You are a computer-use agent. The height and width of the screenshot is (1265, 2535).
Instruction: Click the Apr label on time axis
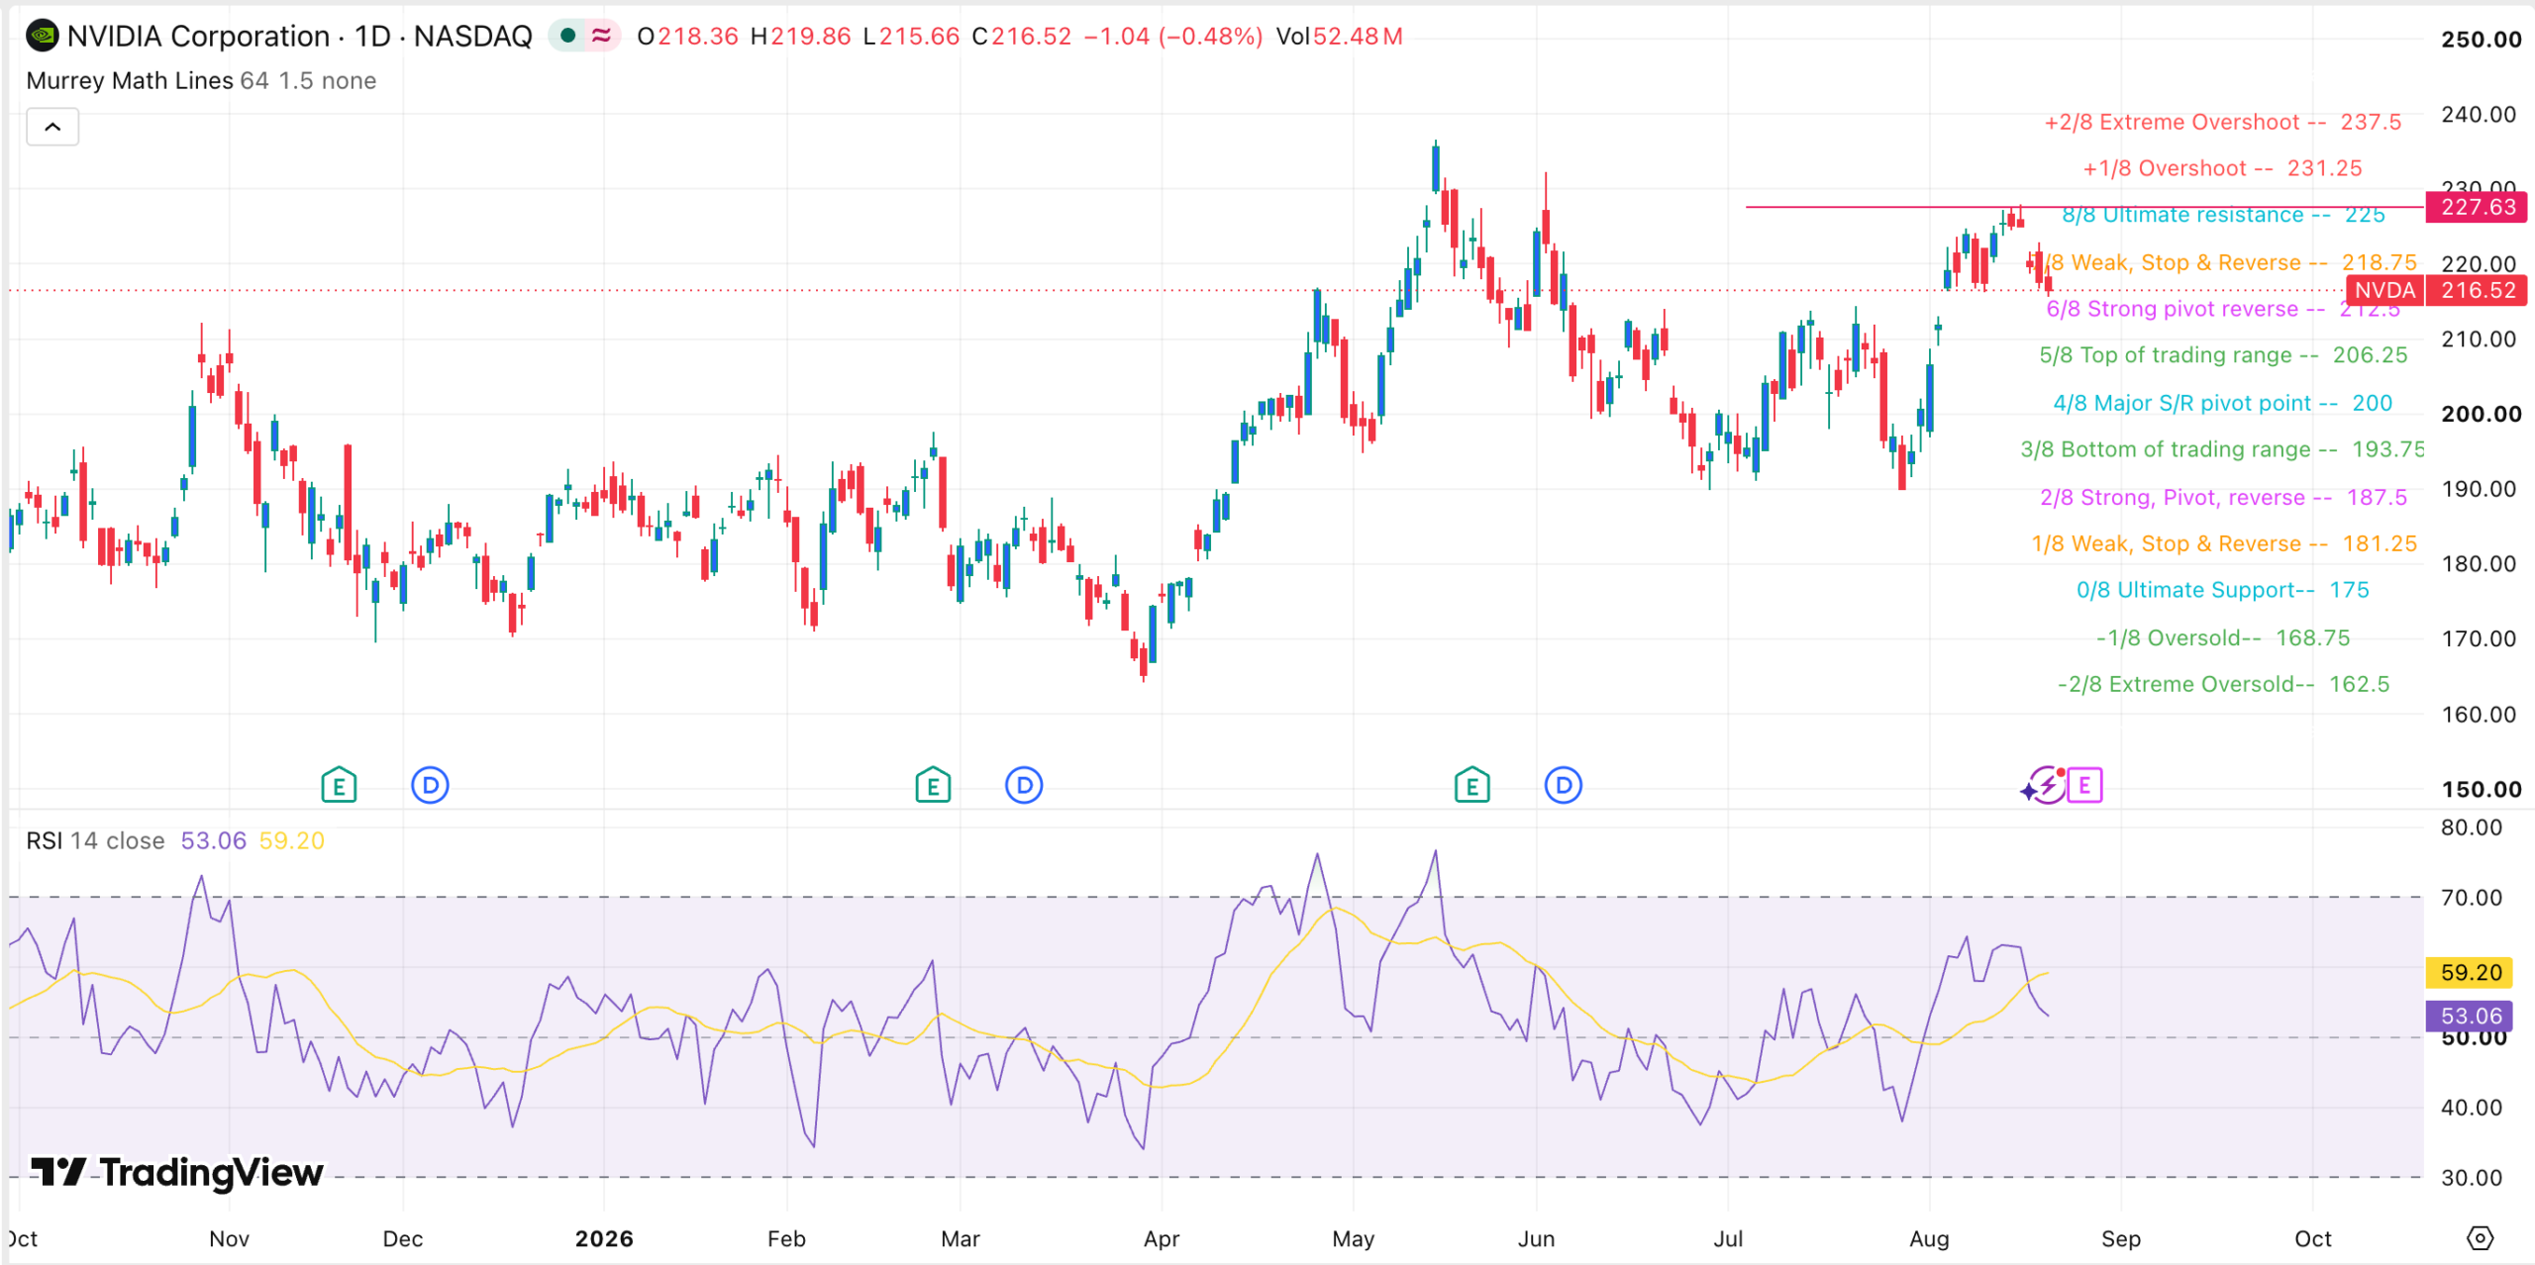coord(1162,1239)
